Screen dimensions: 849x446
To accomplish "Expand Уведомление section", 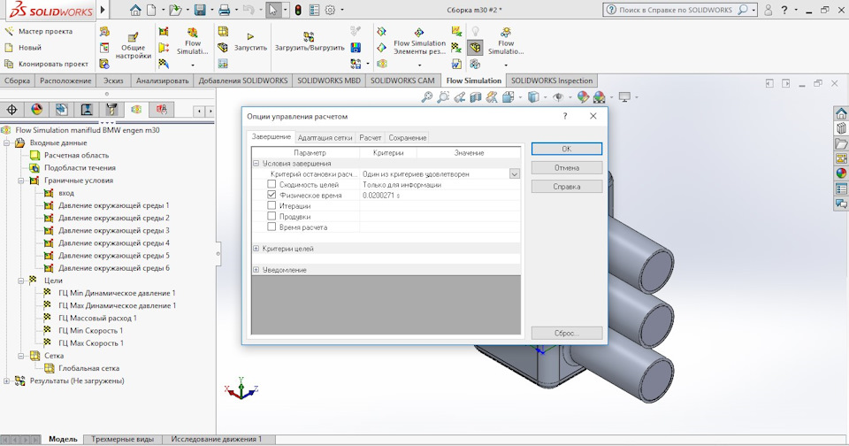I will coord(256,269).
